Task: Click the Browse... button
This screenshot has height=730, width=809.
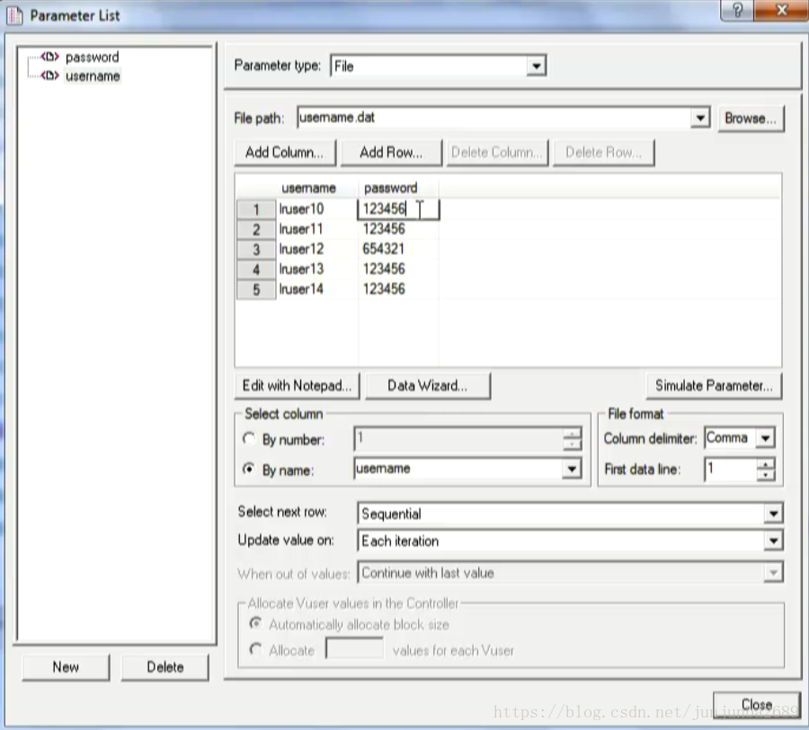Action: (x=751, y=119)
